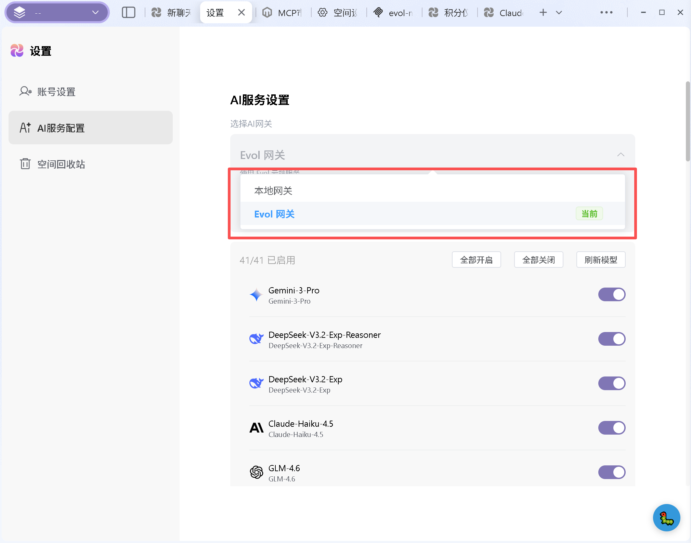Click the sidebar panel toggle icon

click(x=129, y=13)
